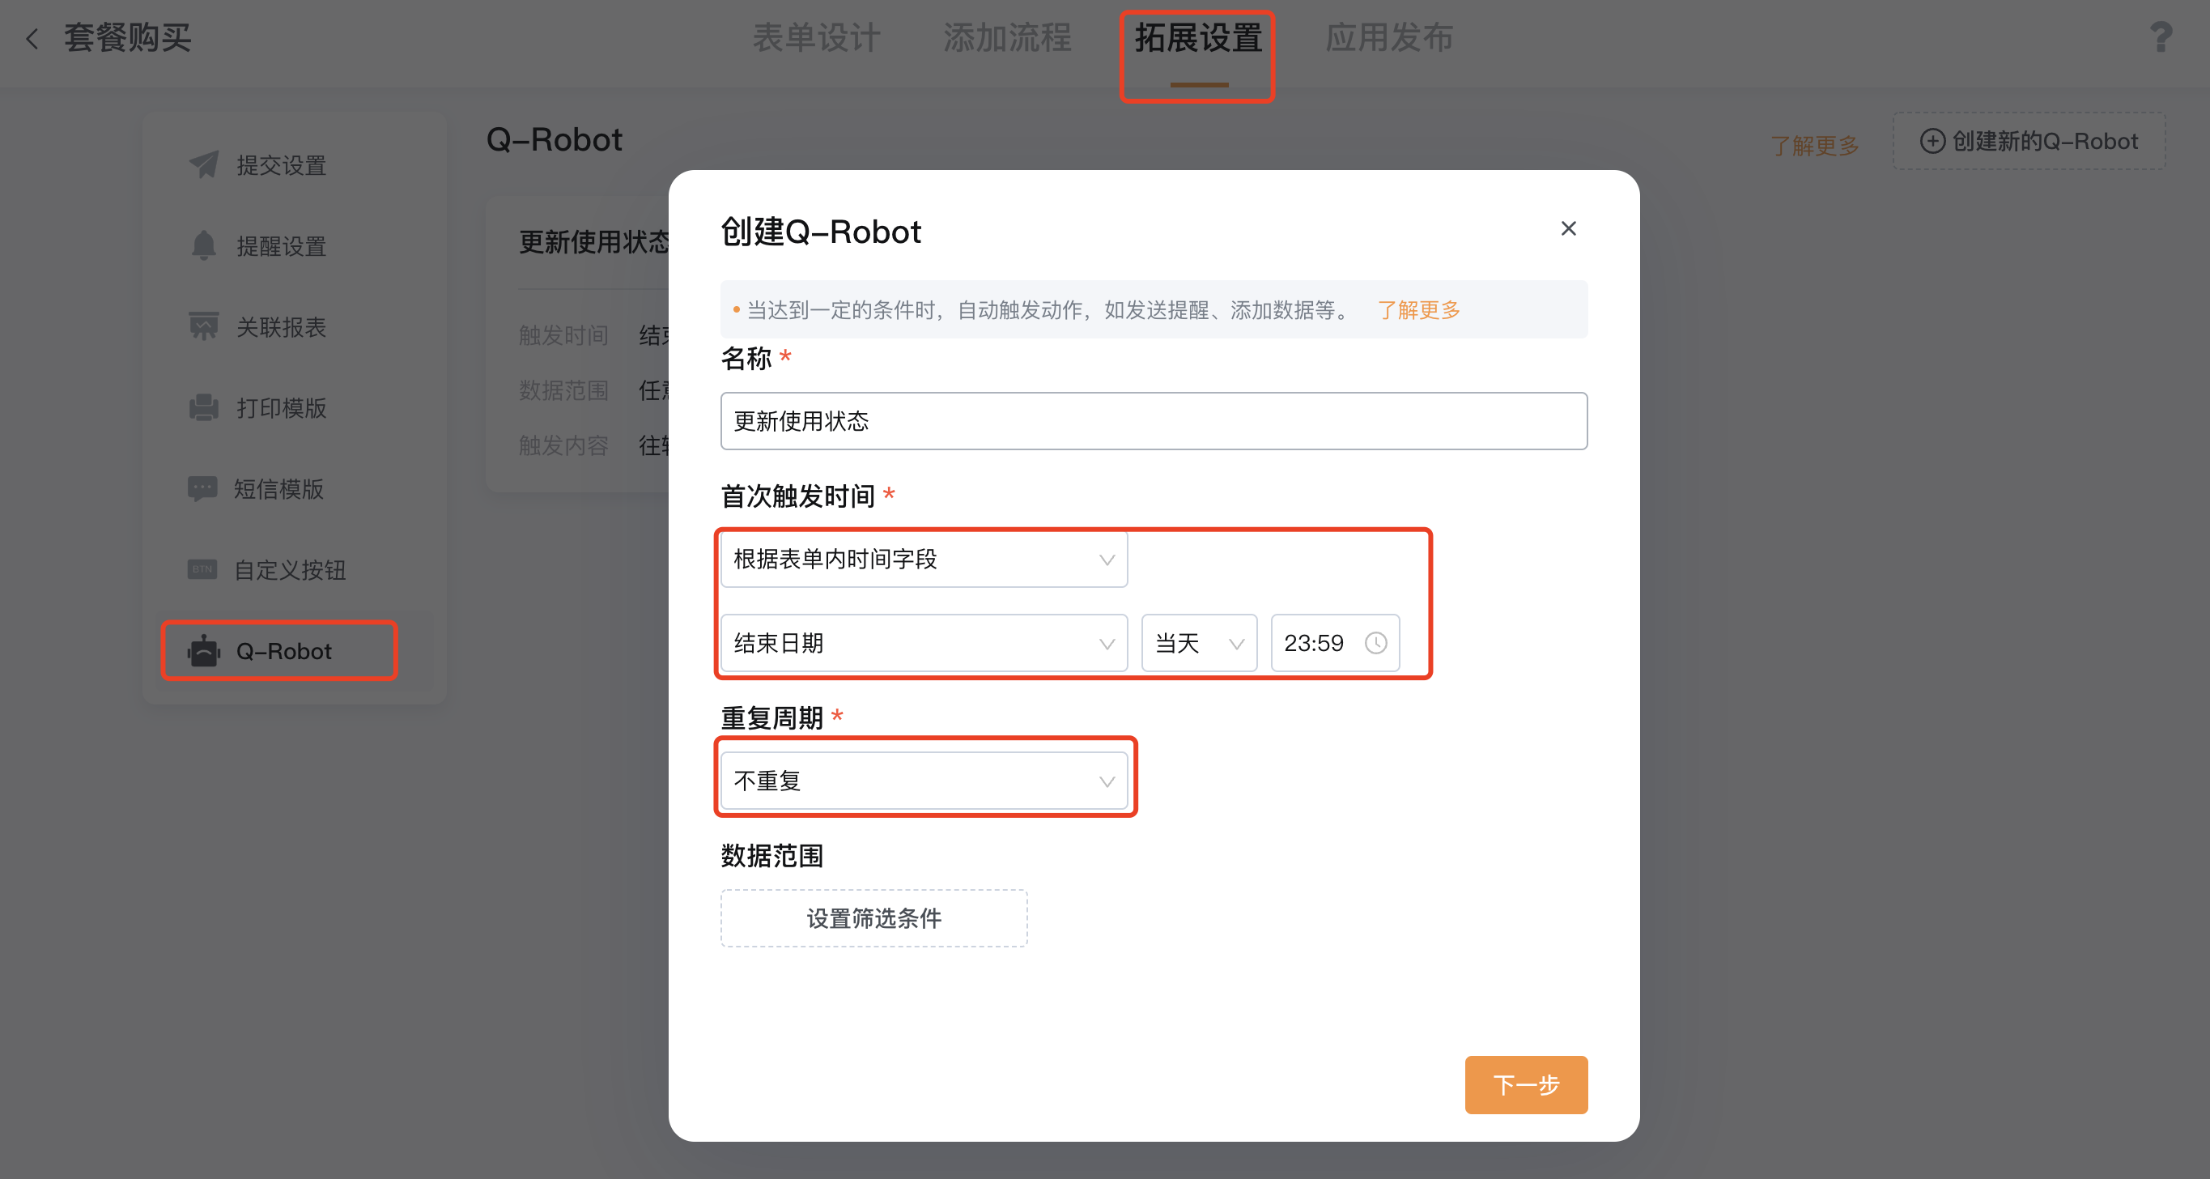Open the 结束日期 field dropdown
Image resolution: width=2210 pixels, height=1179 pixels.
(x=924, y=643)
